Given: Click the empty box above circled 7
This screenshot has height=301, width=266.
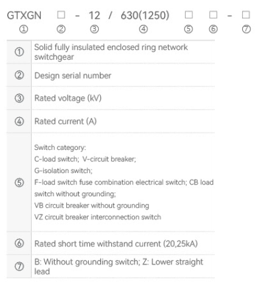Looking at the screenshot, I should (246, 15).
